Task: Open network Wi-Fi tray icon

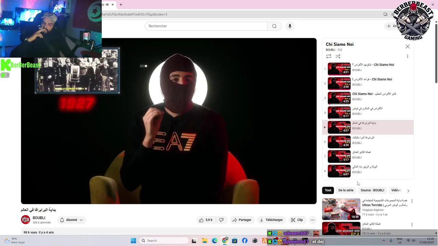Action: pos(408,241)
